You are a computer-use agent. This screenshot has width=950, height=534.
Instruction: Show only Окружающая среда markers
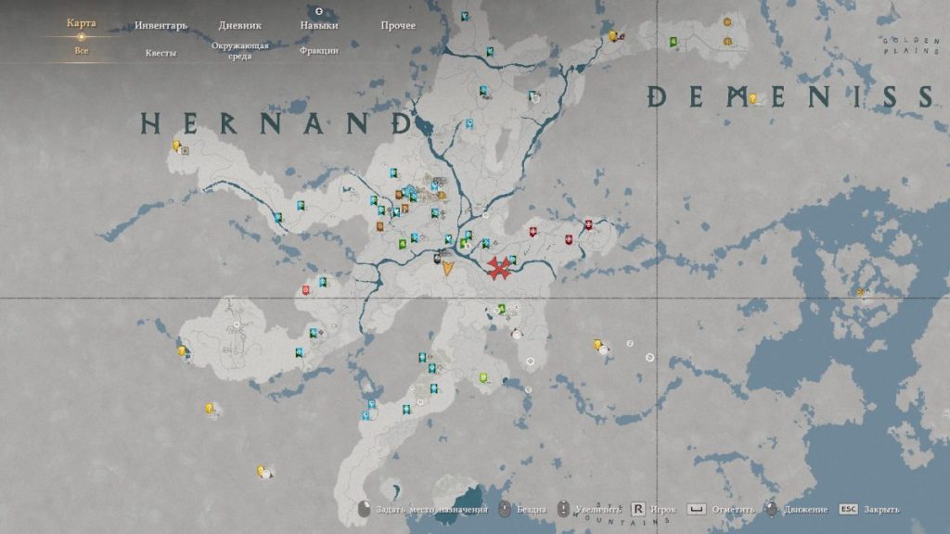tap(239, 49)
